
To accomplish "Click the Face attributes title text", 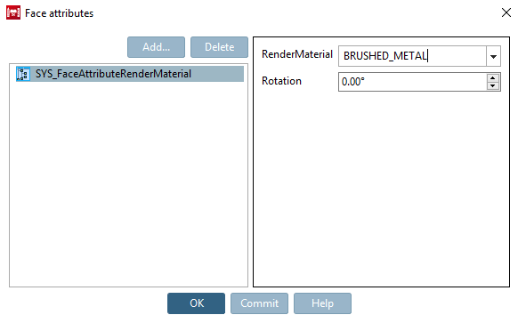I will (59, 13).
